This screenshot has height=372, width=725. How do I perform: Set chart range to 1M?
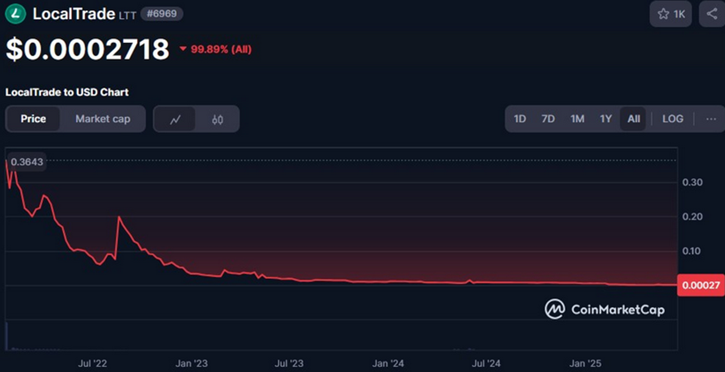577,119
